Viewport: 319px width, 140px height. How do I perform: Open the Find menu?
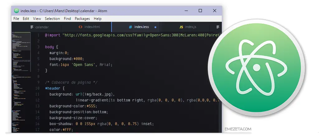(67, 19)
